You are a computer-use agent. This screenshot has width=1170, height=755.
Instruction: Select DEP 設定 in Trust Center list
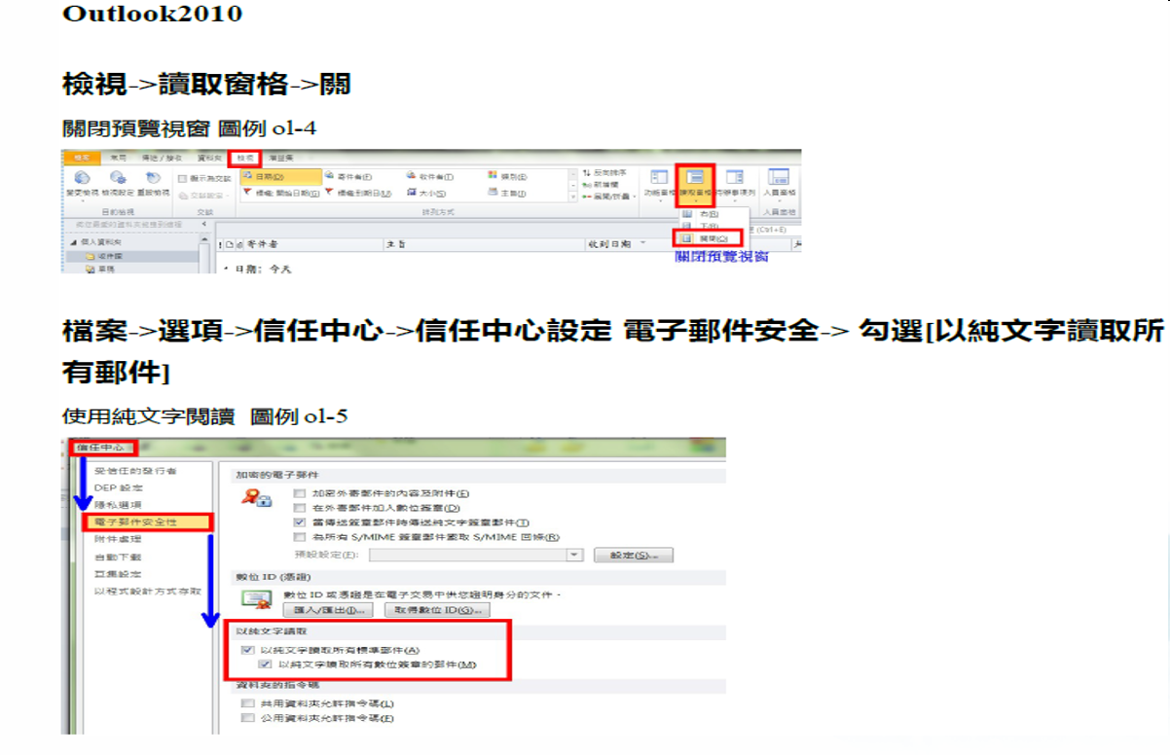(x=119, y=487)
